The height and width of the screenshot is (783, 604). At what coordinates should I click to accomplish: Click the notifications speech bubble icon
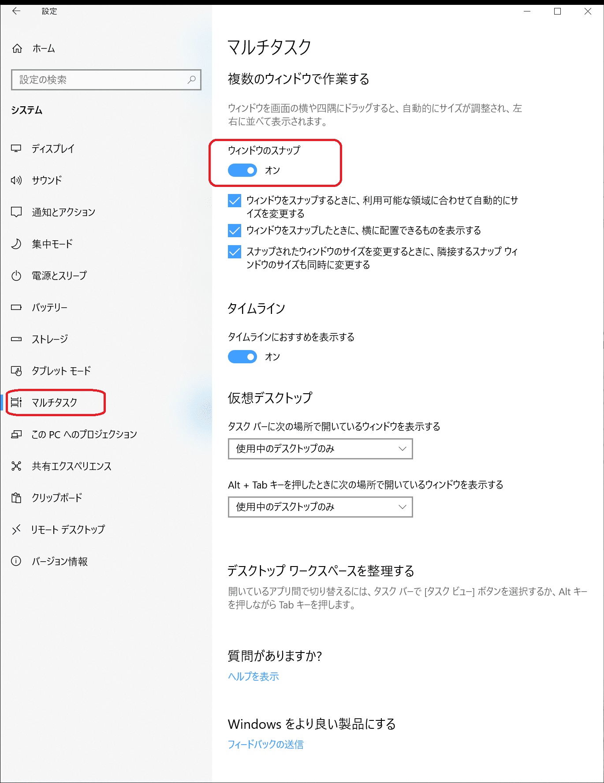pyautogui.click(x=16, y=212)
